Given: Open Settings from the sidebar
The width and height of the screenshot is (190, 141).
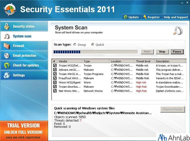Looking at the screenshot, I should [x=24, y=75].
